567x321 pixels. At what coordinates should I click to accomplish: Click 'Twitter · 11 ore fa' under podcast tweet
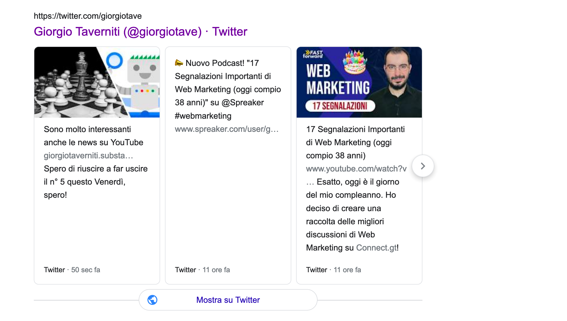pyautogui.click(x=202, y=270)
